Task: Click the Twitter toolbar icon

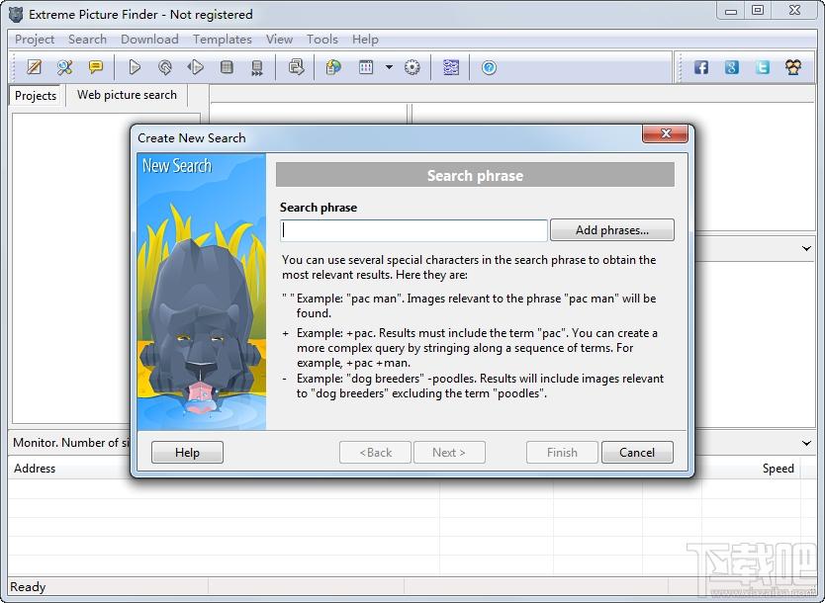Action: (x=763, y=67)
